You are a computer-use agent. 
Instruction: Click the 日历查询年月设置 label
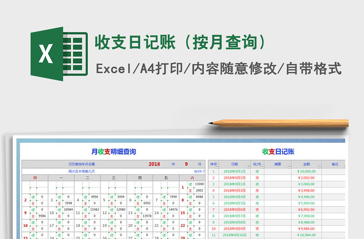[82, 164]
